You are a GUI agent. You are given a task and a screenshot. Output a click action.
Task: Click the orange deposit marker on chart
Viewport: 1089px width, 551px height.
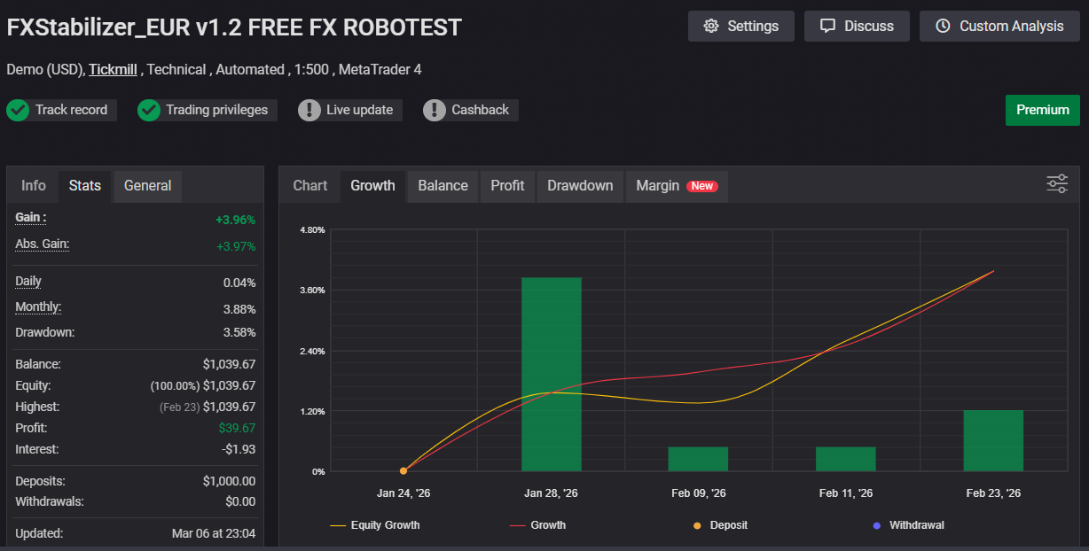(x=403, y=471)
